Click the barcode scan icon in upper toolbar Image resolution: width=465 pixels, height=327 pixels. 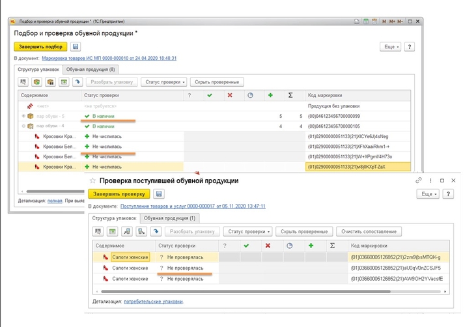[24, 82]
